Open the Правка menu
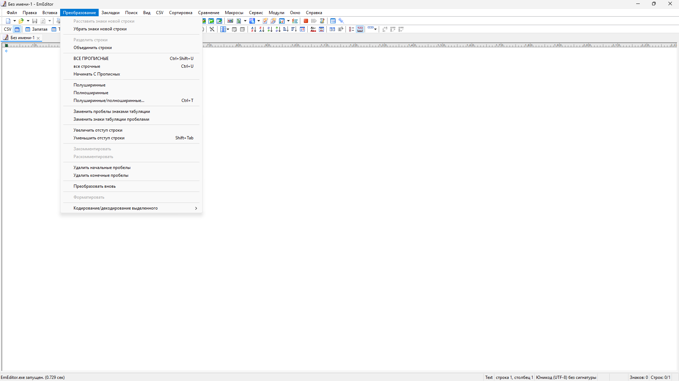The height and width of the screenshot is (381, 679). pos(30,13)
